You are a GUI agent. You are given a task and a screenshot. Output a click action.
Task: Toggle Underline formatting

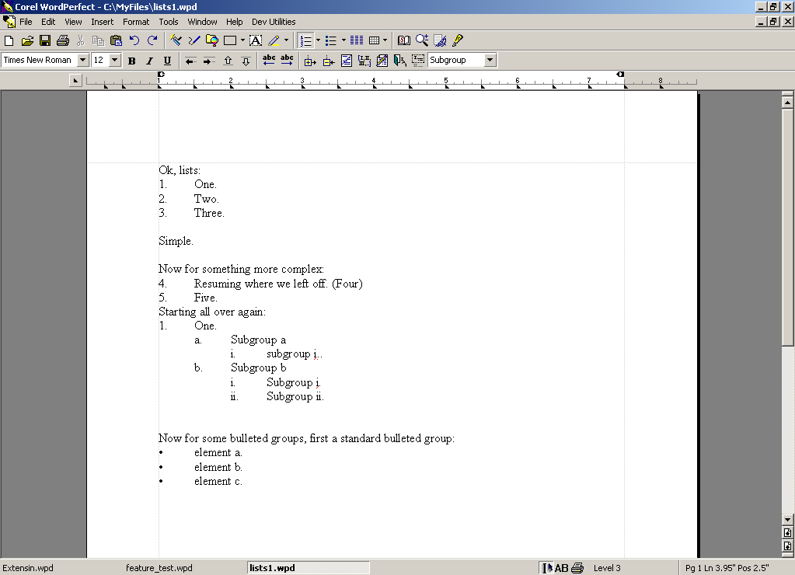[167, 61]
